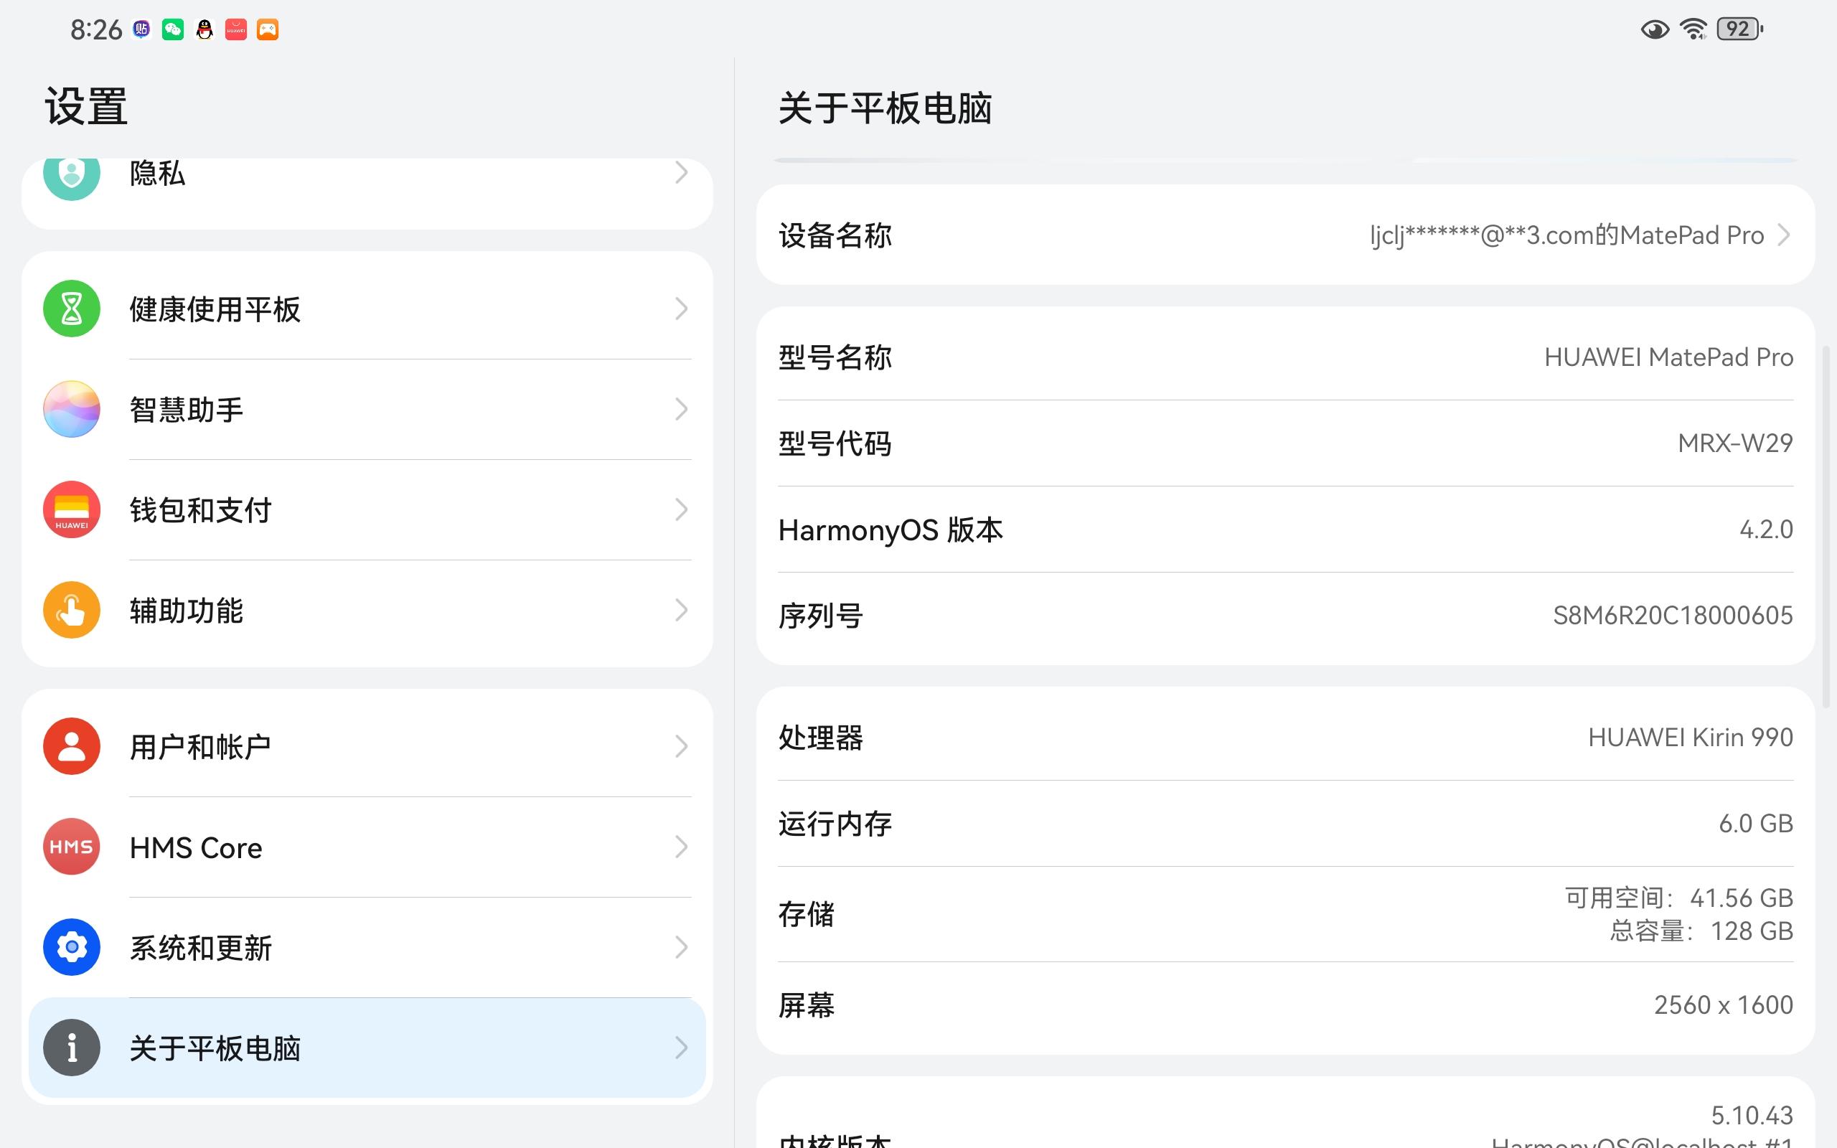Expand the HMS Core row chevron
The image size is (1837, 1148).
681,847
